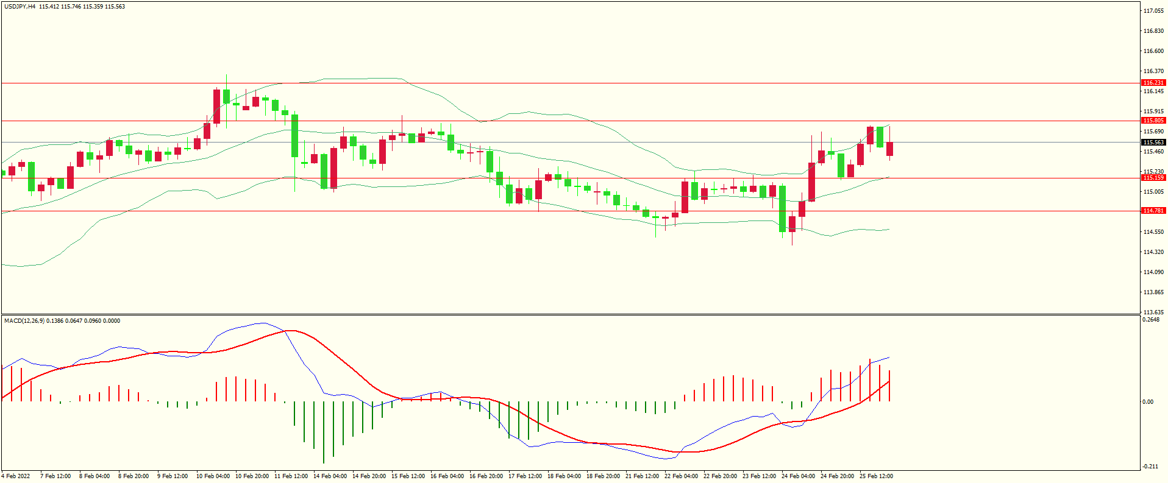The height and width of the screenshot is (483, 1168).
Task: Click the 114.550 price scale value
Action: click(x=1153, y=232)
